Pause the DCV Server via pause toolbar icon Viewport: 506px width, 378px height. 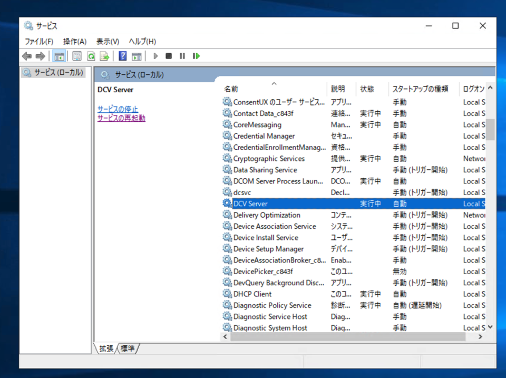click(x=182, y=55)
